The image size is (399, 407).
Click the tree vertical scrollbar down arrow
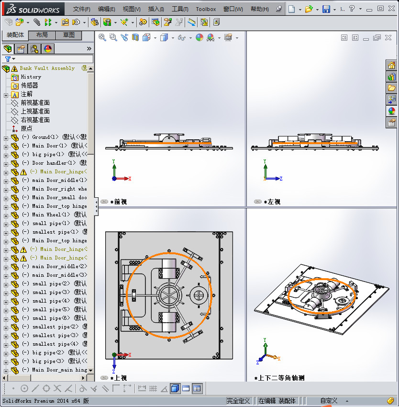pos(90,370)
